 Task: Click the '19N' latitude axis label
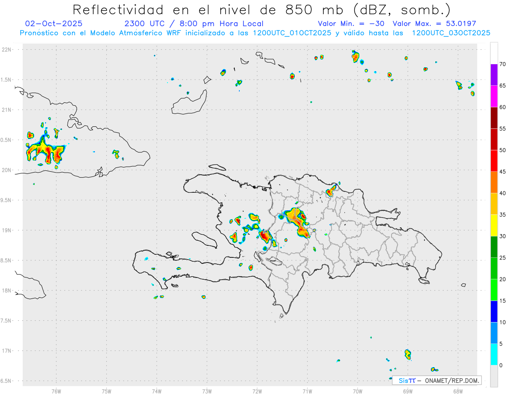(7, 230)
